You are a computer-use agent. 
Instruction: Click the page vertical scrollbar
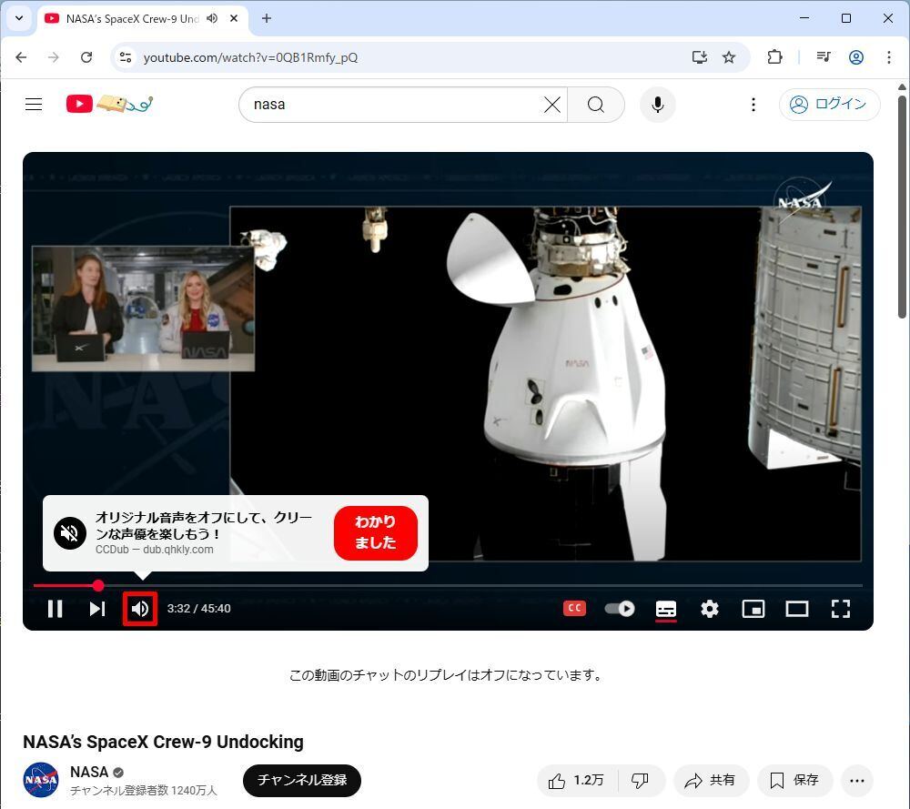tap(902, 207)
